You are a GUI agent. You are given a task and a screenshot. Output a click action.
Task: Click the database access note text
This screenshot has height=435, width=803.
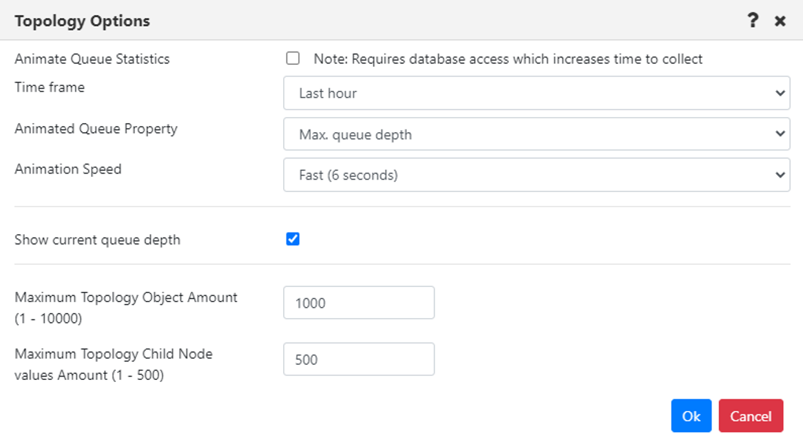tap(508, 59)
